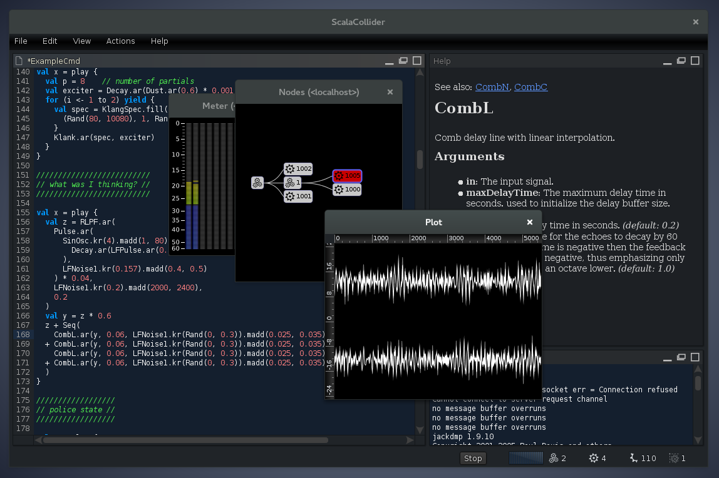Click line 147 'Klank.ar(spec, exciter)'
The width and height of the screenshot is (719, 478).
[104, 138]
